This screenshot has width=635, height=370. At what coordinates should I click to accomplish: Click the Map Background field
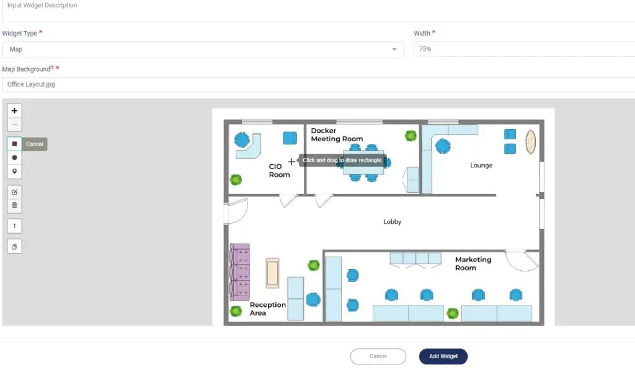click(317, 84)
